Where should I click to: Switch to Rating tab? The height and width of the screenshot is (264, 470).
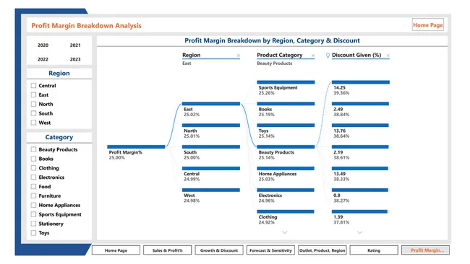(374, 250)
